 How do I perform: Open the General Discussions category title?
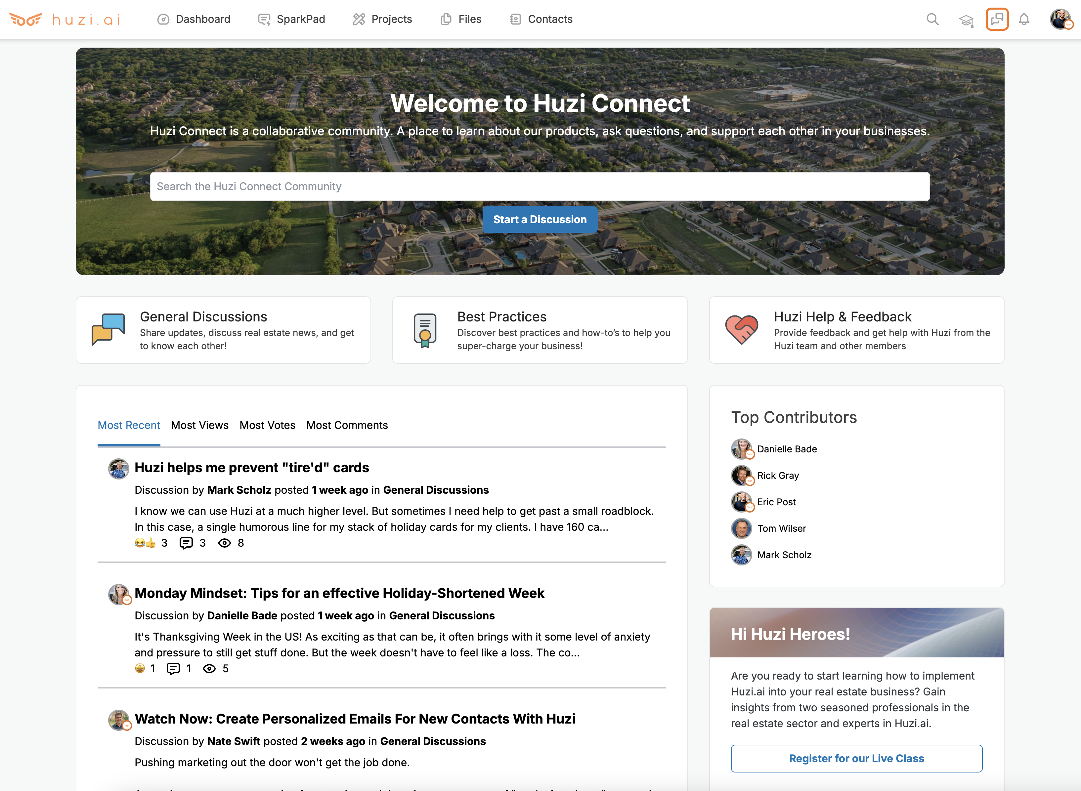pos(203,316)
